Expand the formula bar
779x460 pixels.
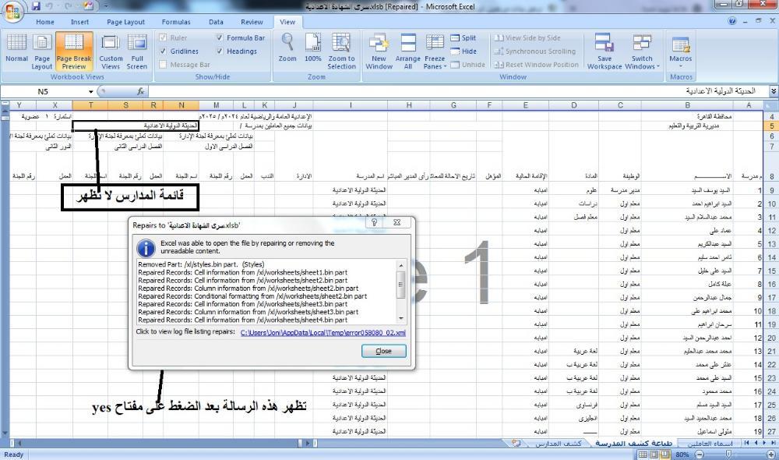[x=774, y=91]
